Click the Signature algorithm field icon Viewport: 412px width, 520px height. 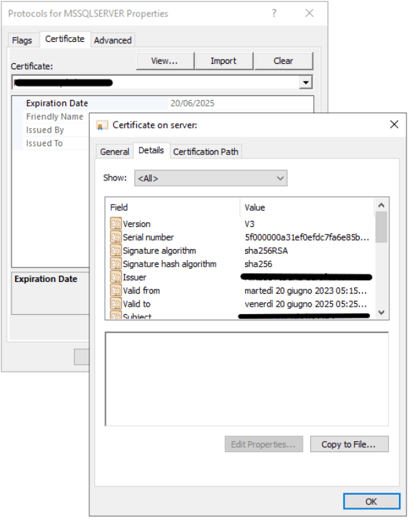click(115, 250)
